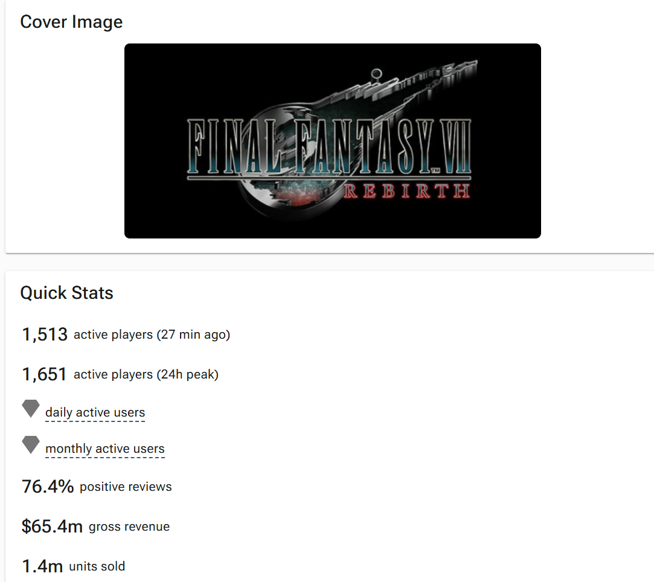The image size is (654, 582).
Task: Click the Cover Image heading
Action: [x=71, y=22]
